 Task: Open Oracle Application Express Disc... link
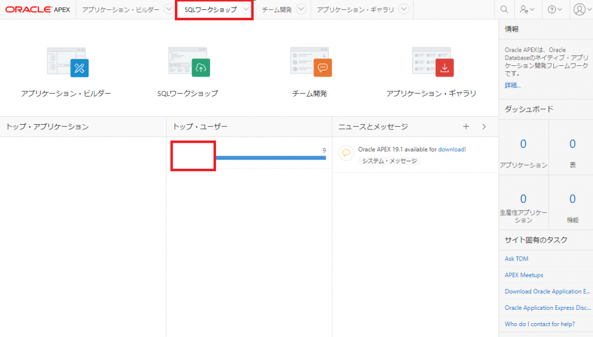click(548, 308)
